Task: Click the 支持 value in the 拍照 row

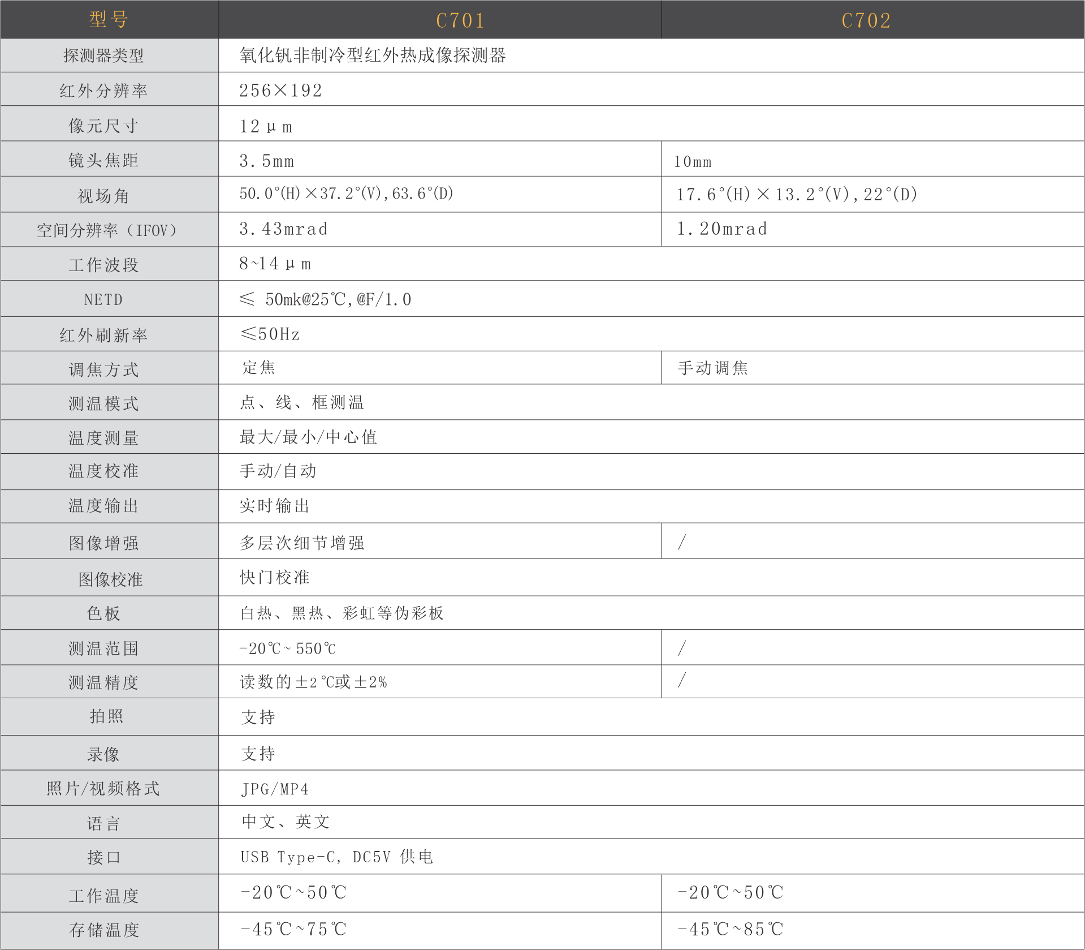Action: pyautogui.click(x=258, y=717)
